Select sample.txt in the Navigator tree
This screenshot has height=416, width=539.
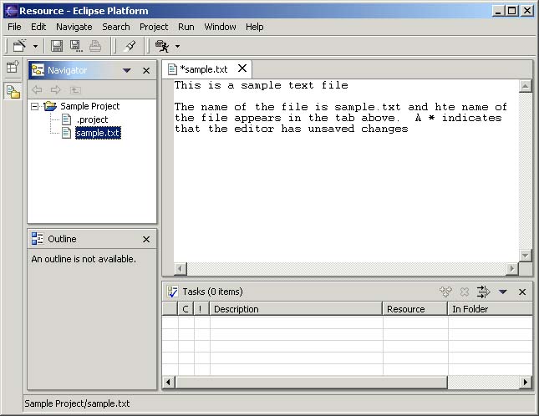[x=98, y=133]
